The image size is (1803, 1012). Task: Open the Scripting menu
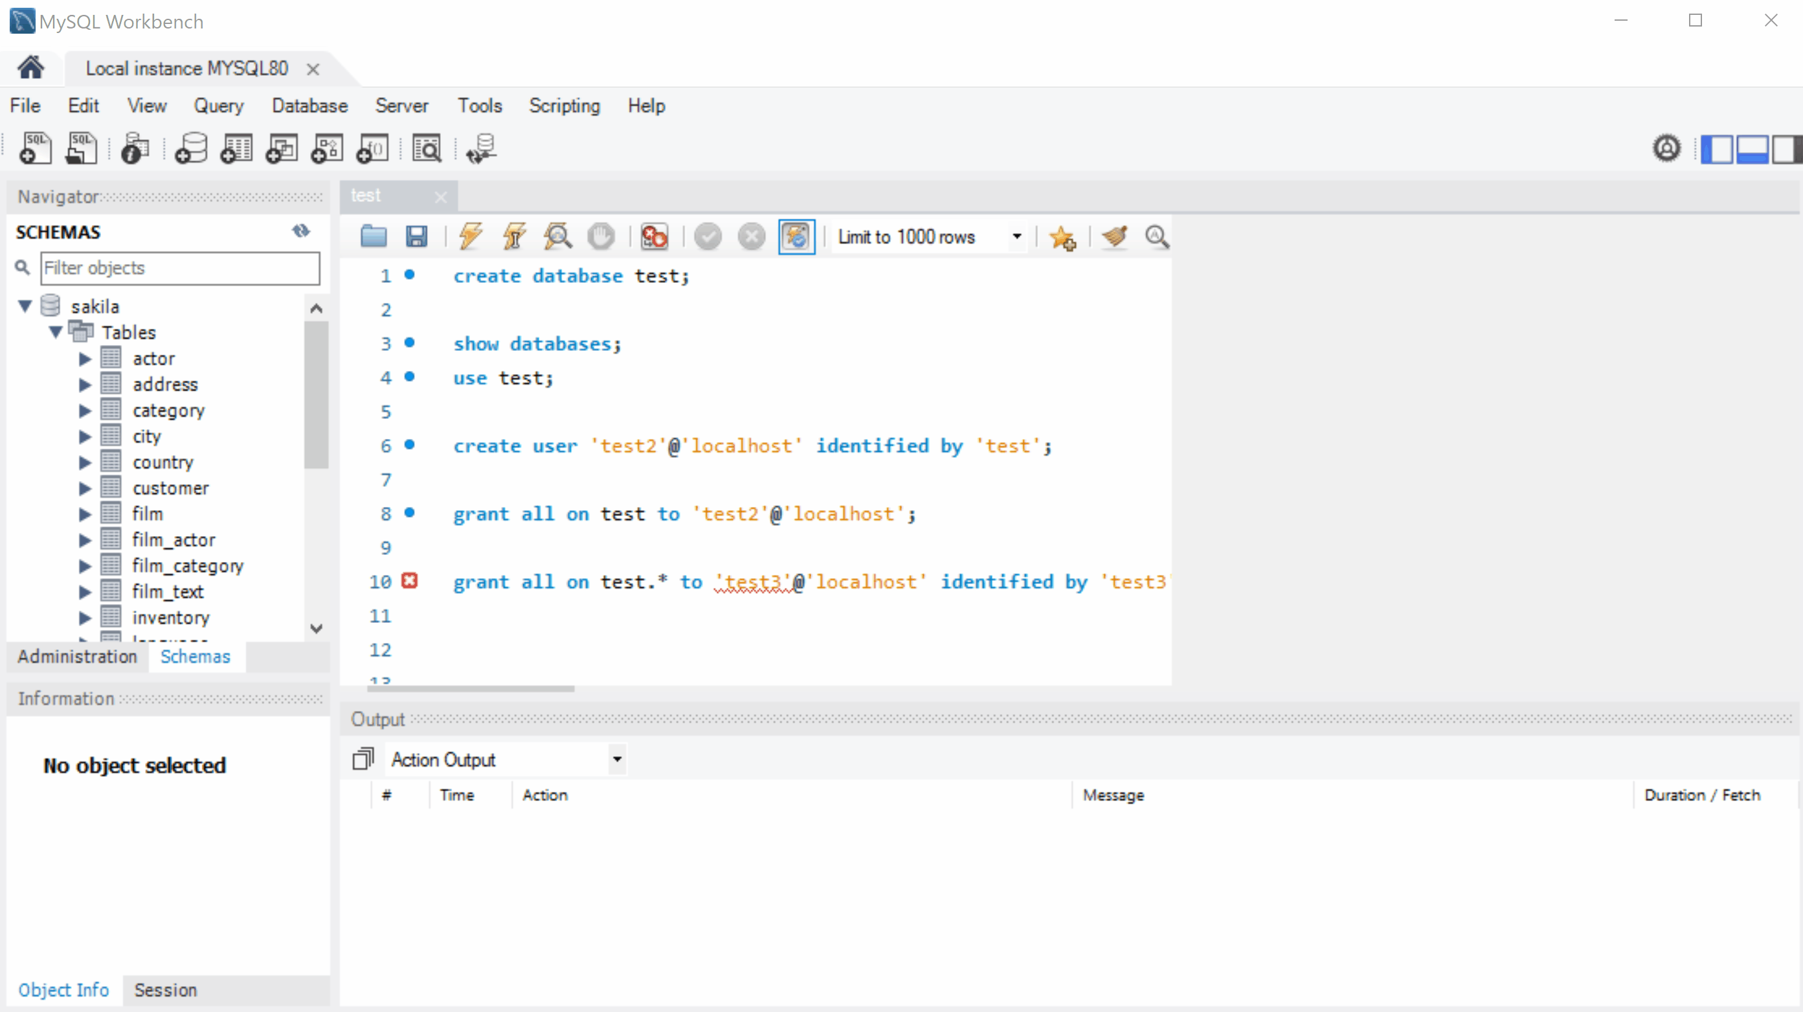pyautogui.click(x=564, y=106)
